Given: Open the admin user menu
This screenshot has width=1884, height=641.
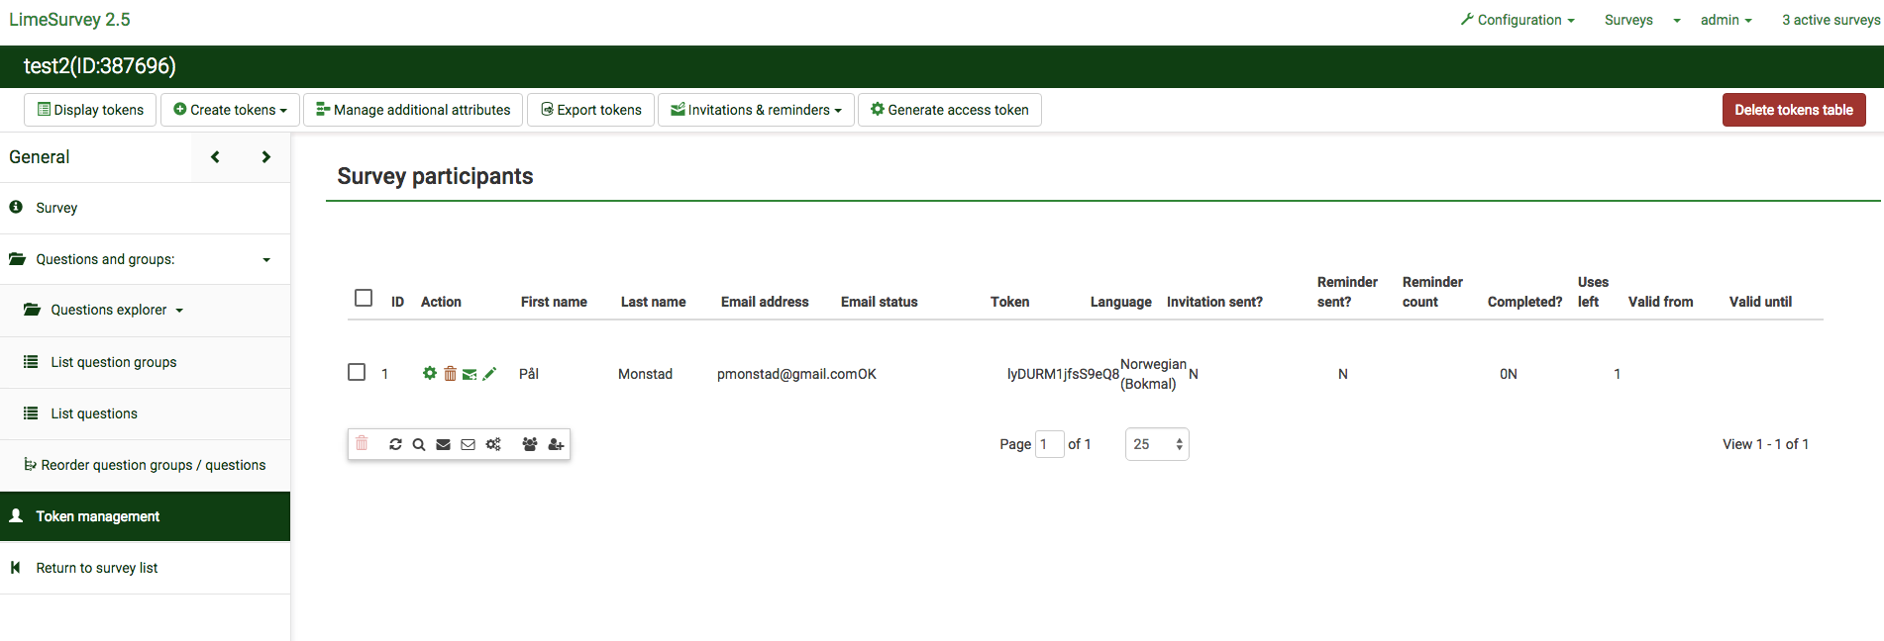Looking at the screenshot, I should pos(1726,20).
